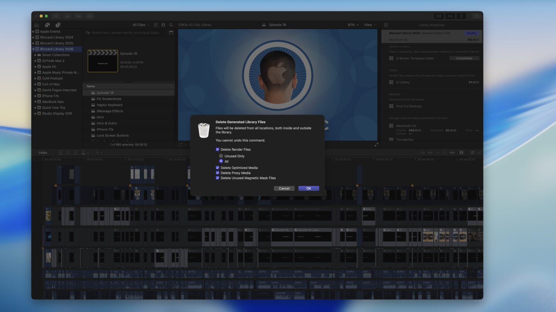Expand the Apple Events library

pyautogui.click(x=33, y=32)
